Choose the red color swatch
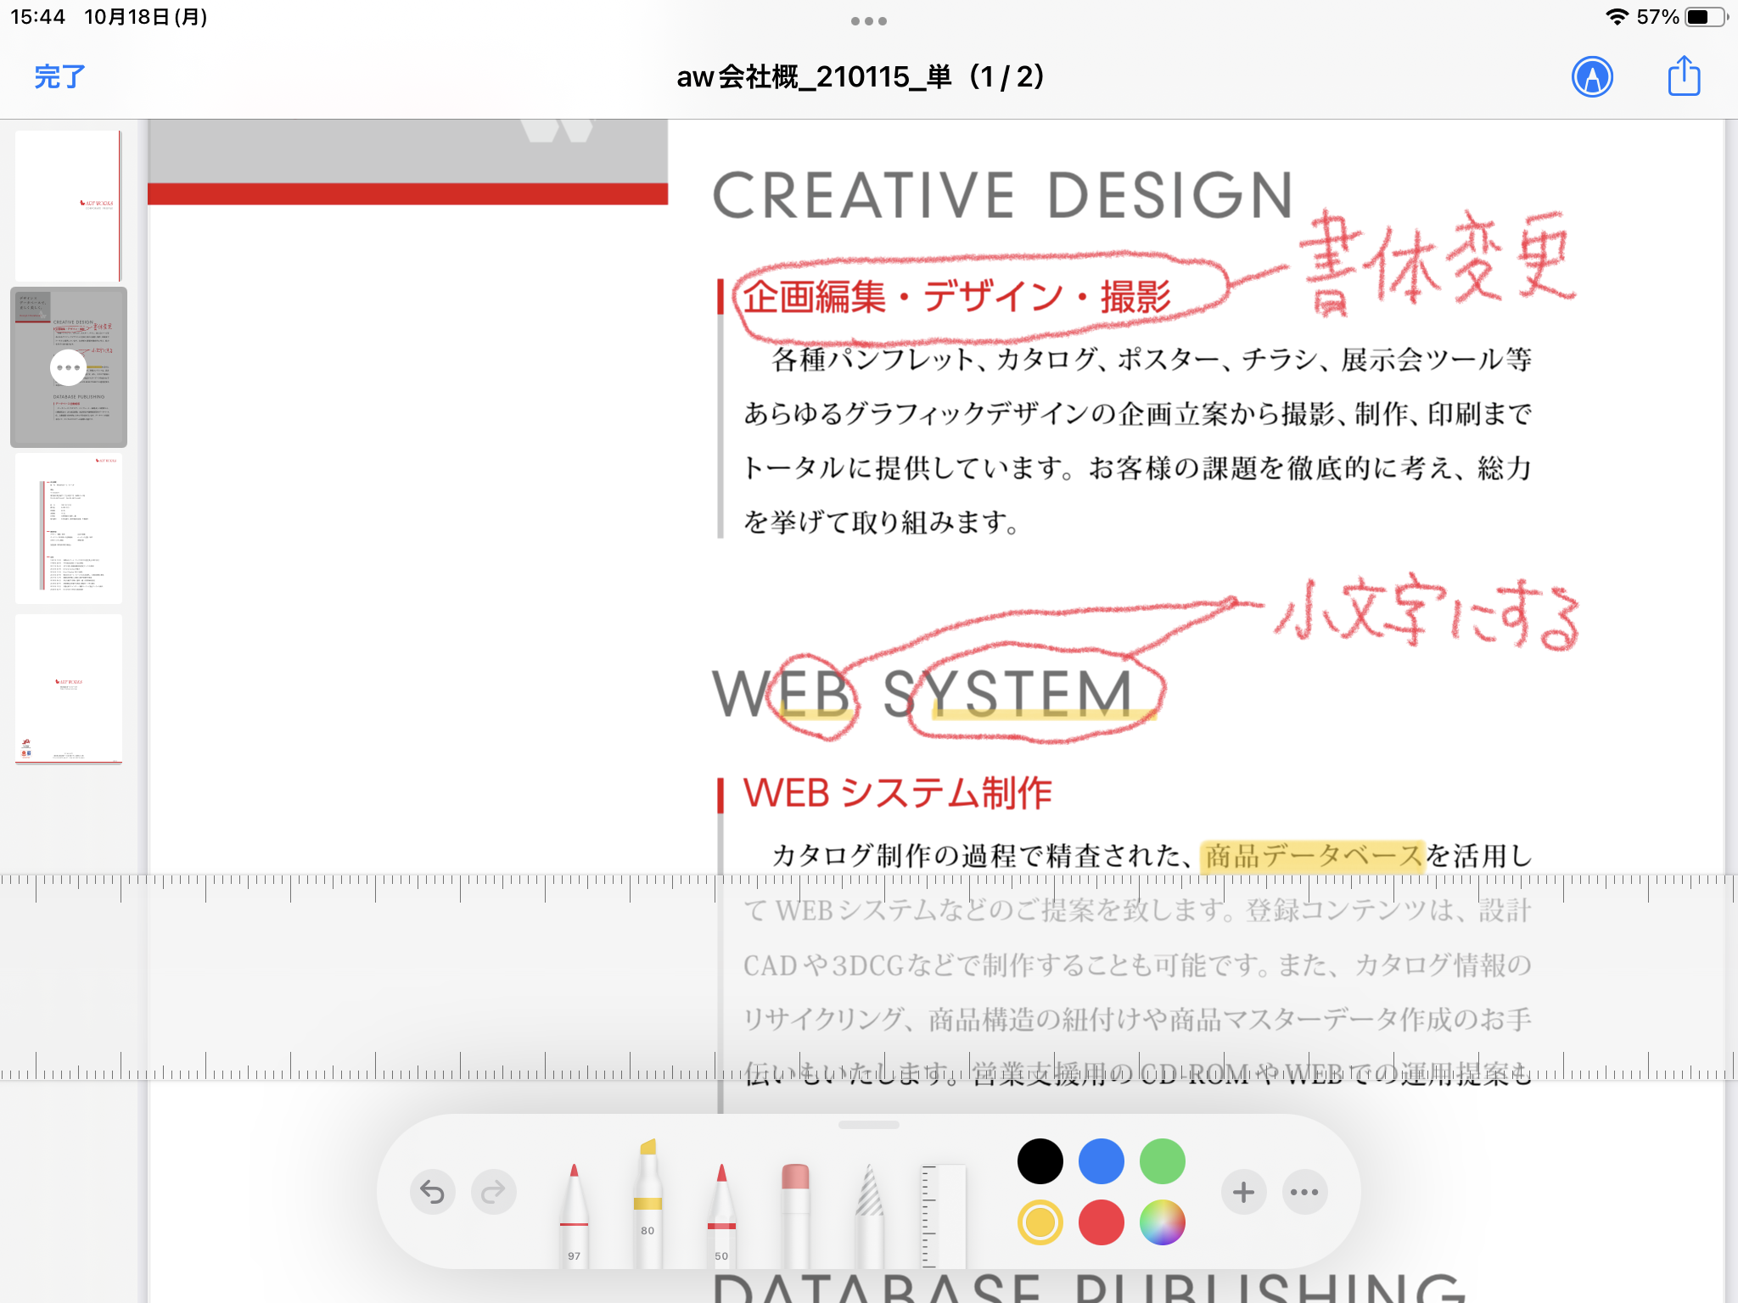The image size is (1738, 1303). click(1101, 1222)
